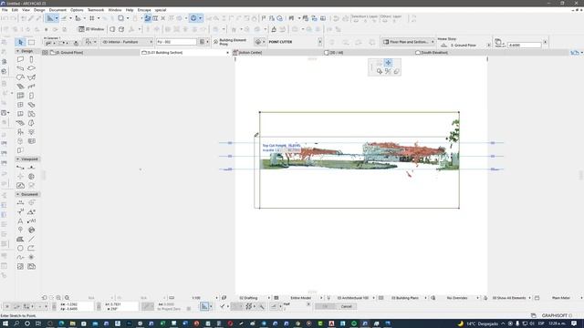Click the POINT CUTTER object name text
Screen dimensions: 584x328
click(280, 42)
